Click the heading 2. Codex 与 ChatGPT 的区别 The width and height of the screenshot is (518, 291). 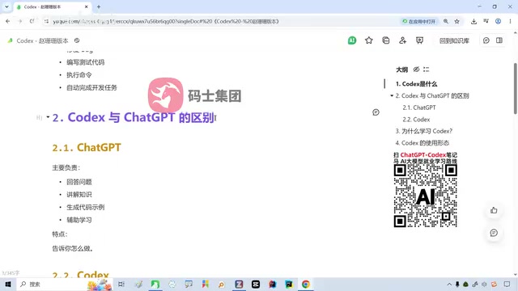(134, 117)
